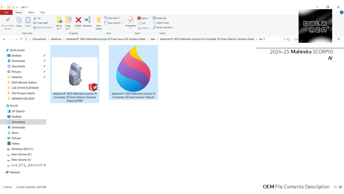Image resolution: width=344 pixels, height=194 pixels.
Task: Open the File tab
Action: click(6, 12)
